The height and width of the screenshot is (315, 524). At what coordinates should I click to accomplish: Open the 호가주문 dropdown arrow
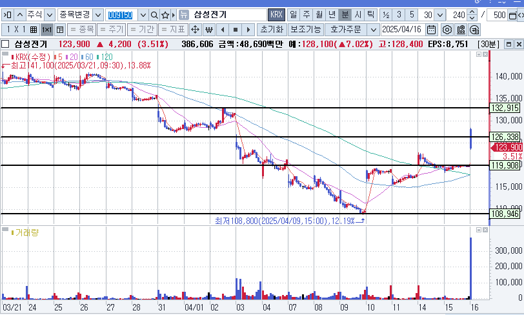point(373,30)
